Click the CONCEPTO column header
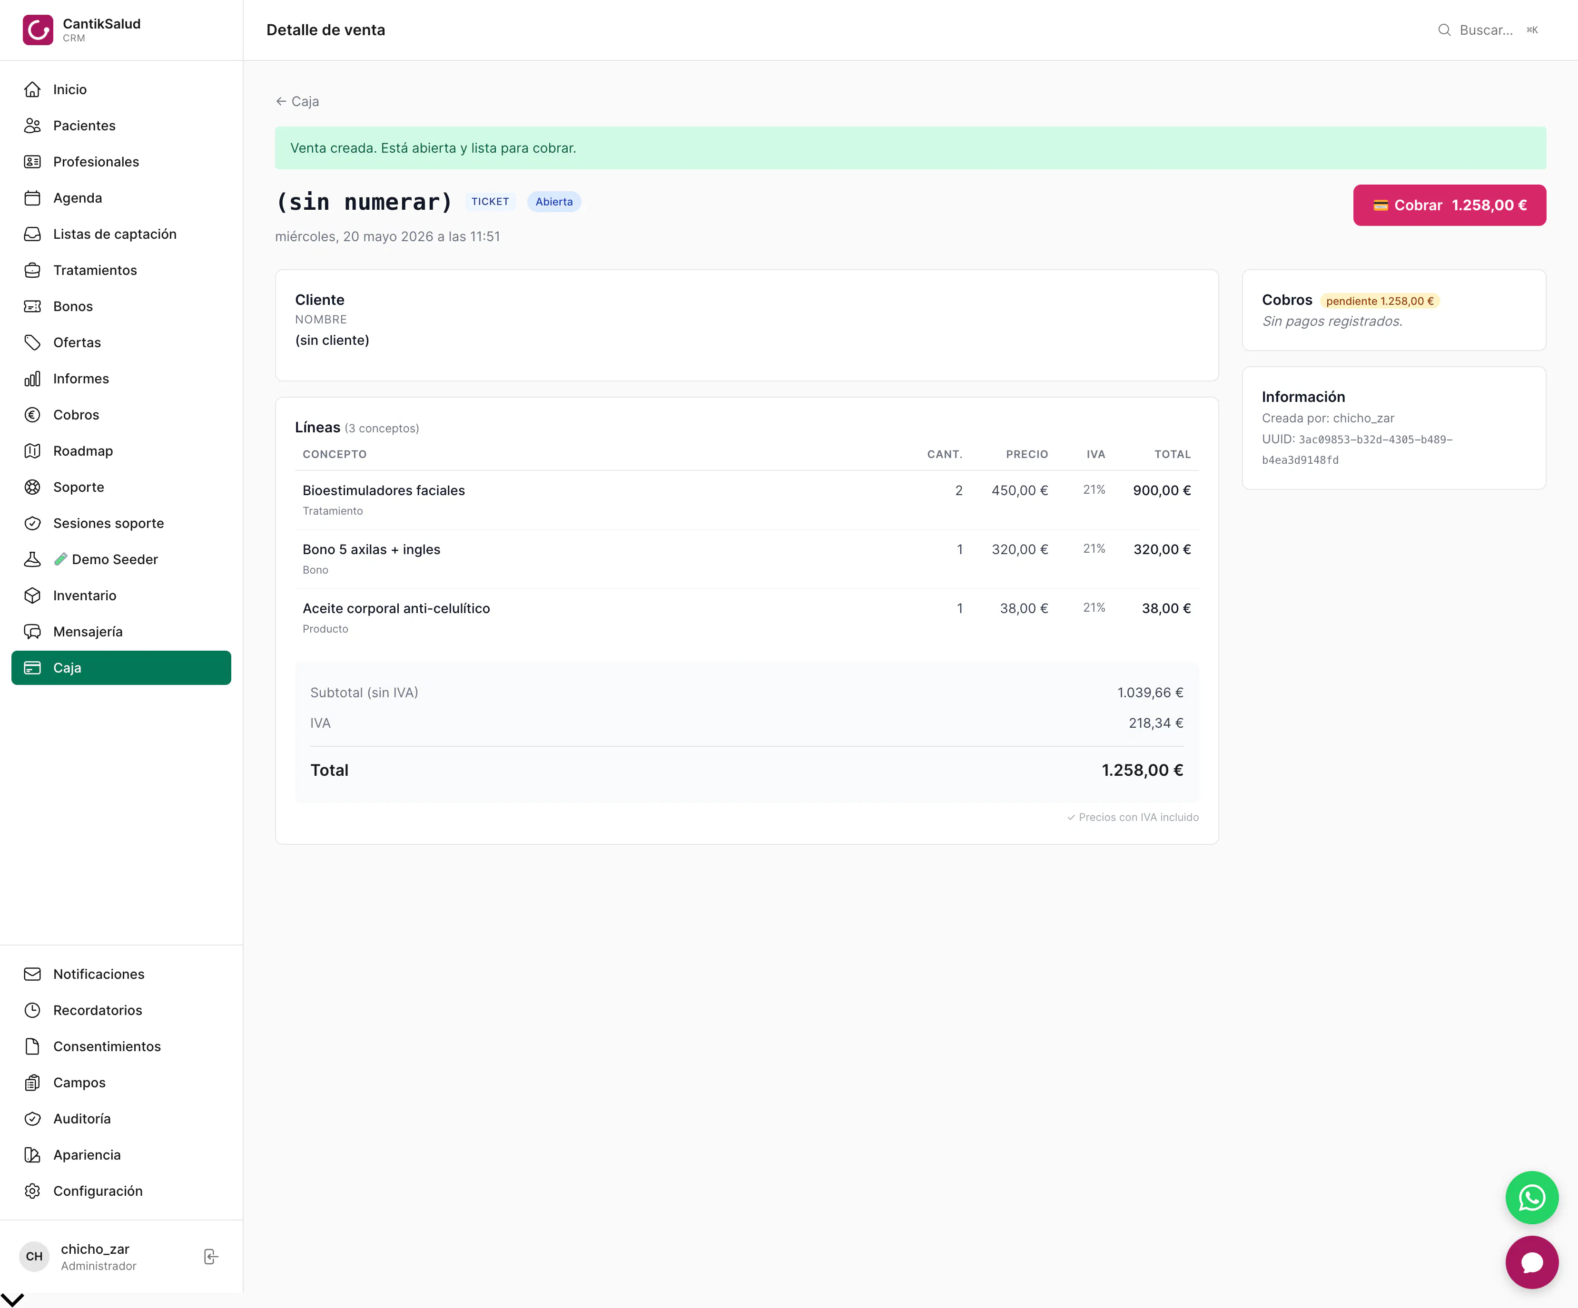 click(x=335, y=454)
